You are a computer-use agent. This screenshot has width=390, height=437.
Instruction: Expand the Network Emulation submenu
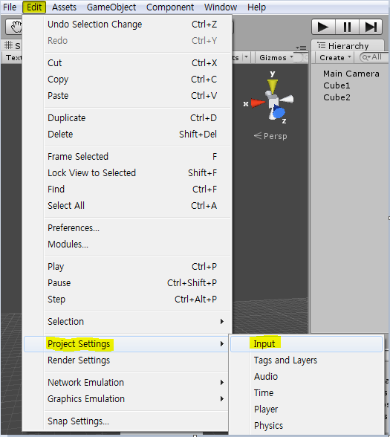pyautogui.click(x=126, y=383)
